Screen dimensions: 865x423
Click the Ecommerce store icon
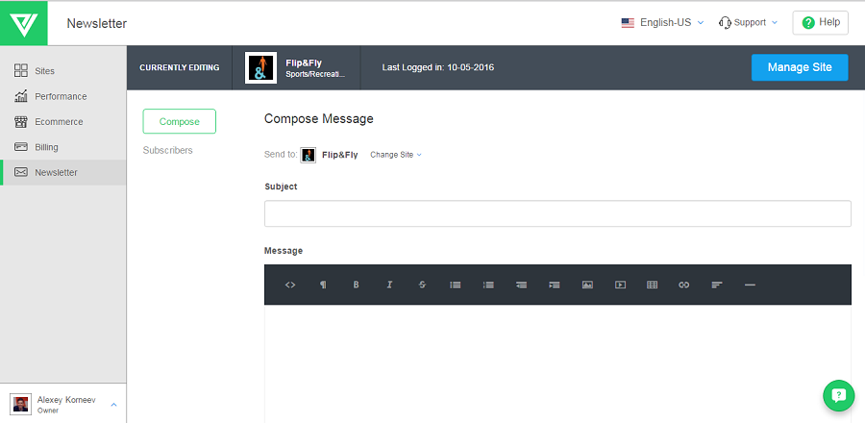click(21, 122)
